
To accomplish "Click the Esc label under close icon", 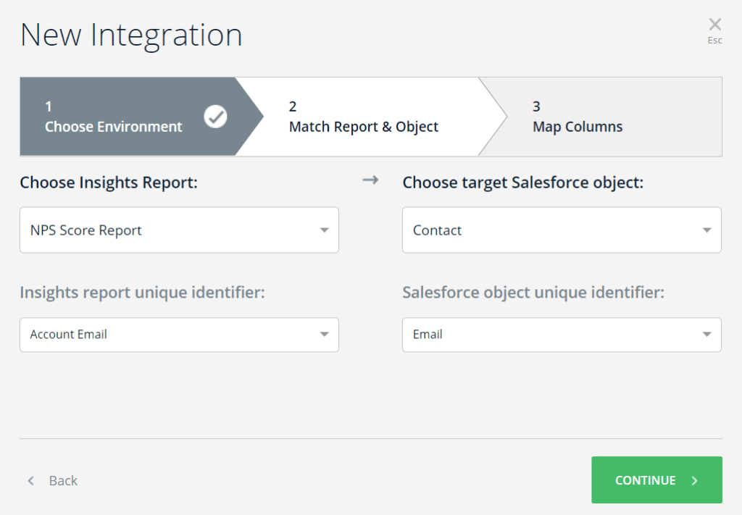I will [x=714, y=41].
